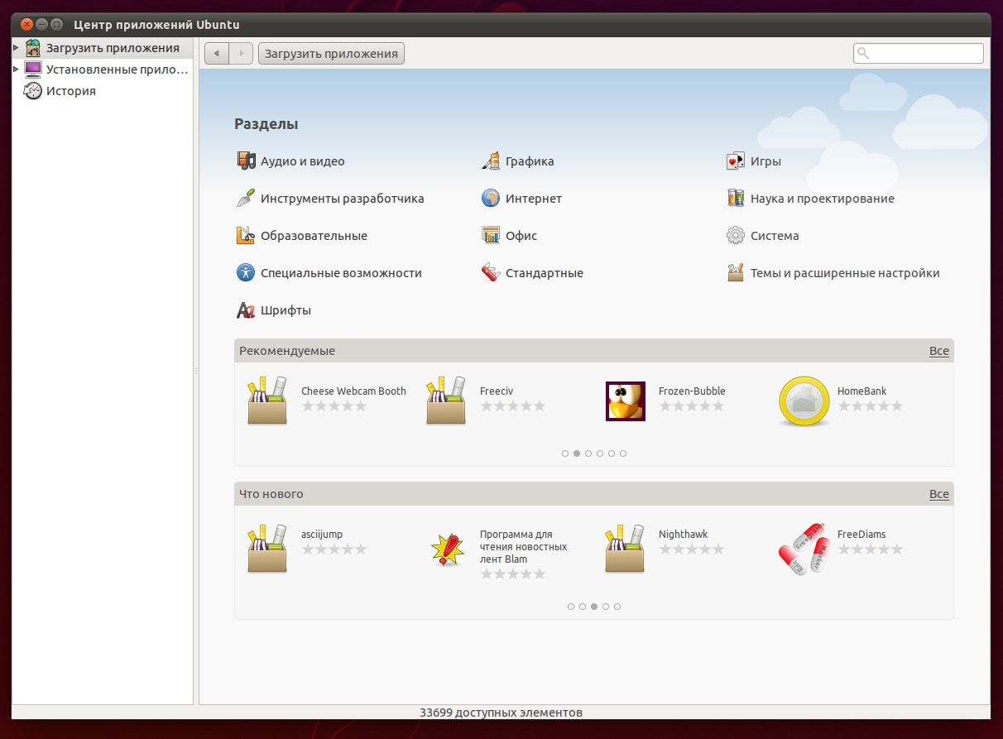Screen dimensions: 1003x739
Task: Click the History clock icon in sidebar
Action: [x=33, y=91]
